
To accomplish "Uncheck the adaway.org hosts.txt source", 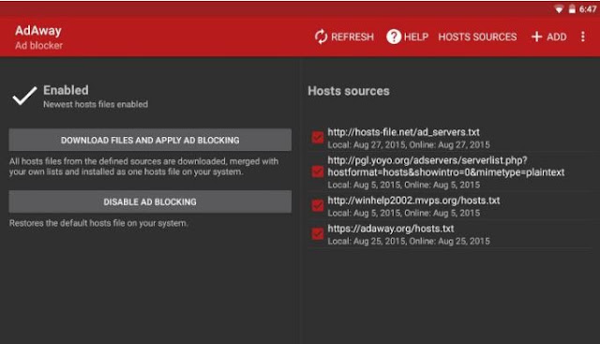I will 318,233.
